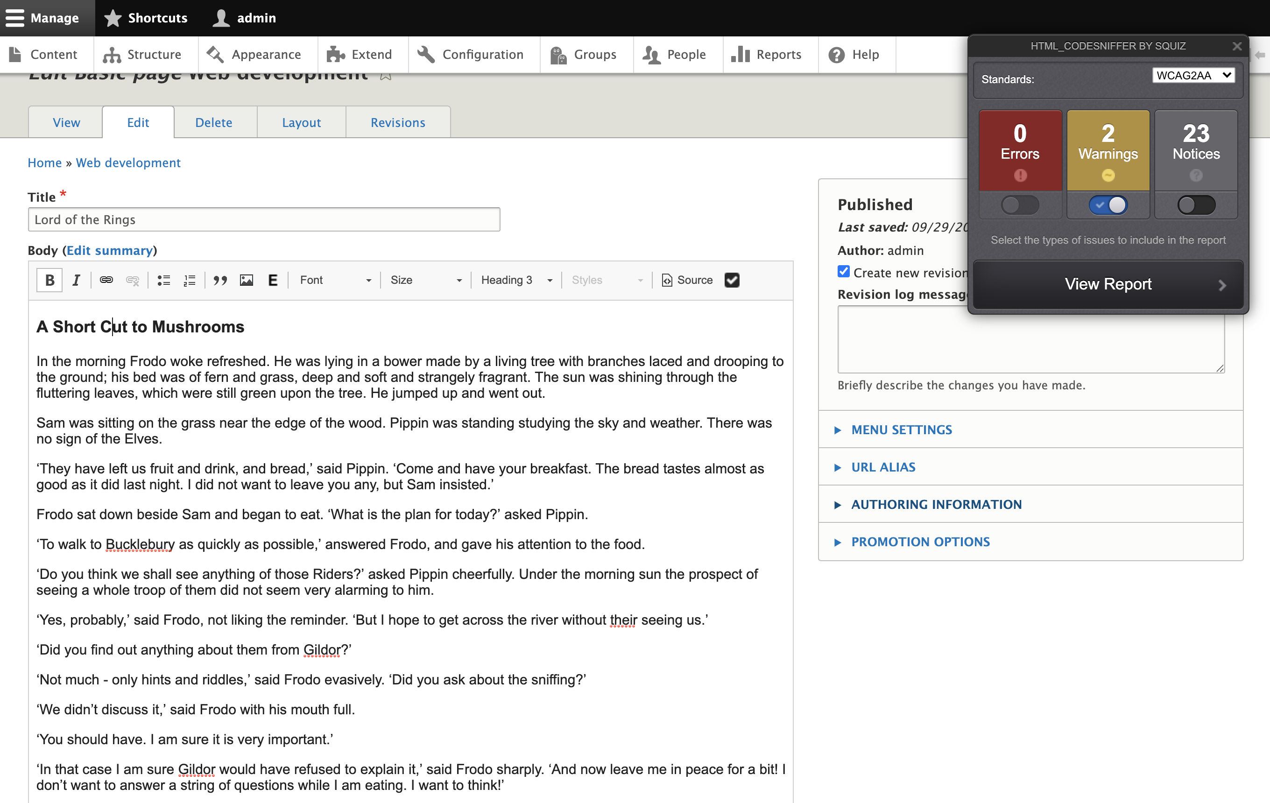The height and width of the screenshot is (803, 1270).
Task: Click the star icon beside page title
Action: tap(386, 76)
